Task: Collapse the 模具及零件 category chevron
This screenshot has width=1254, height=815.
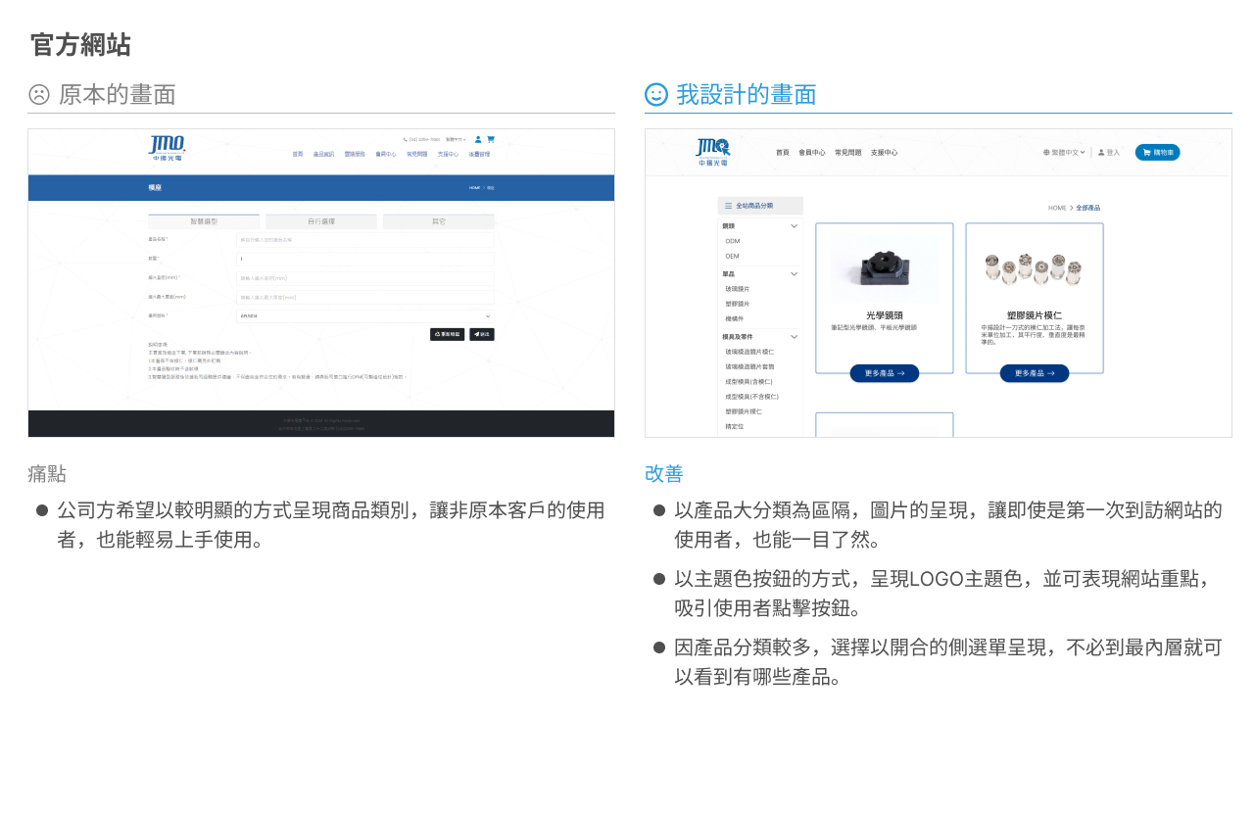Action: pos(794,337)
